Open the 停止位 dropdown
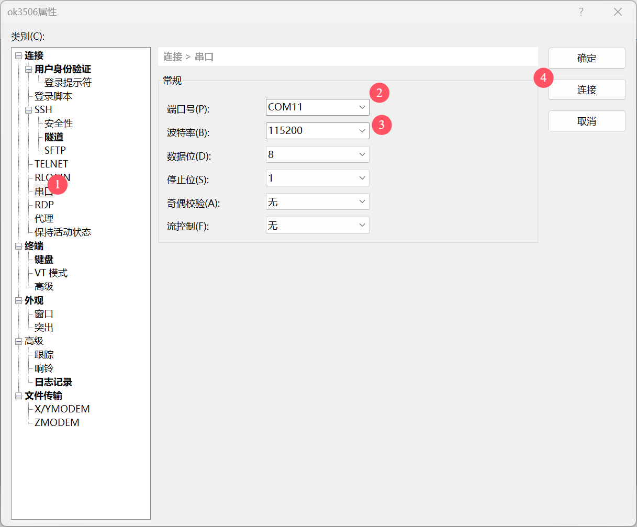 [318, 178]
